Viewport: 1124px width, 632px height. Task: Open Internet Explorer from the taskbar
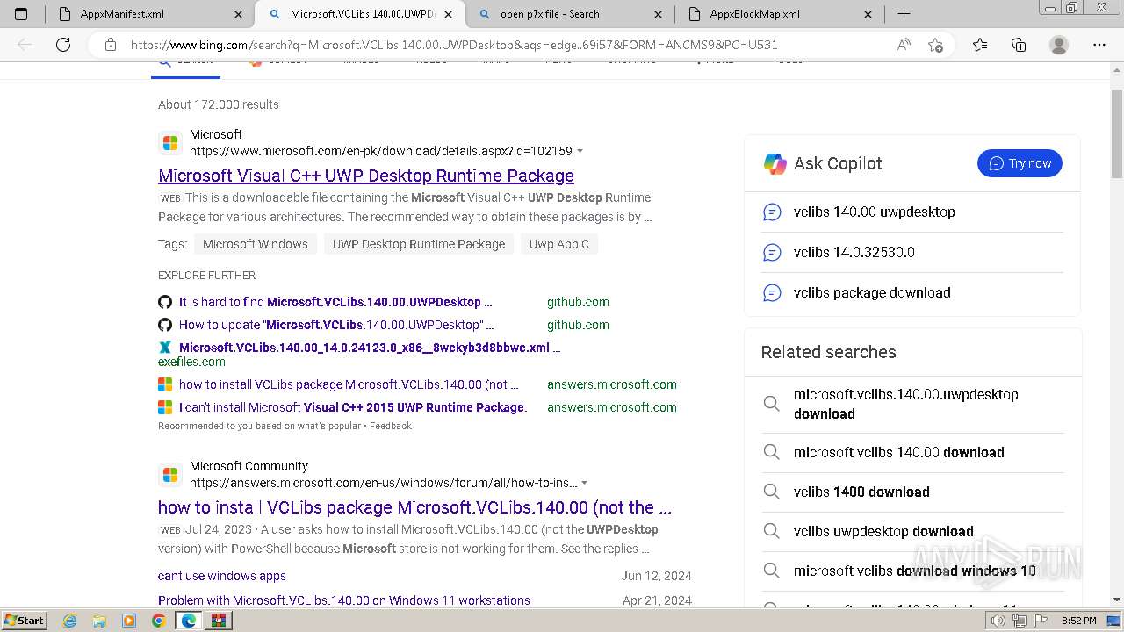[x=70, y=621]
